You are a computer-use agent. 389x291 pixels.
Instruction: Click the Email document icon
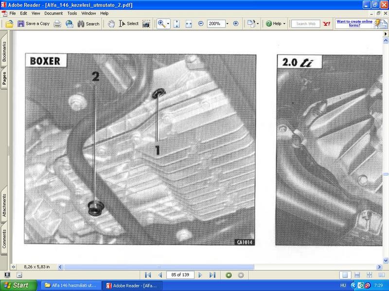coord(70,24)
